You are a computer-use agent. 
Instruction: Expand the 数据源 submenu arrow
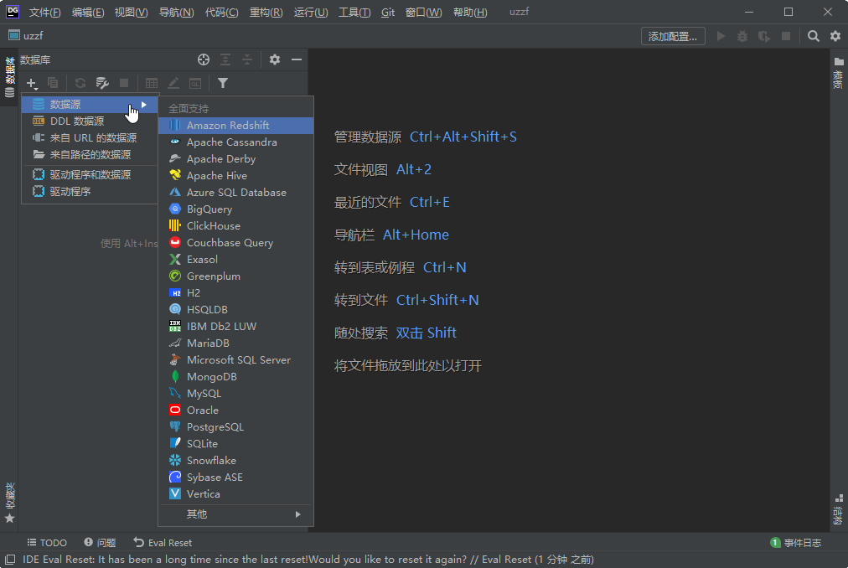144,105
